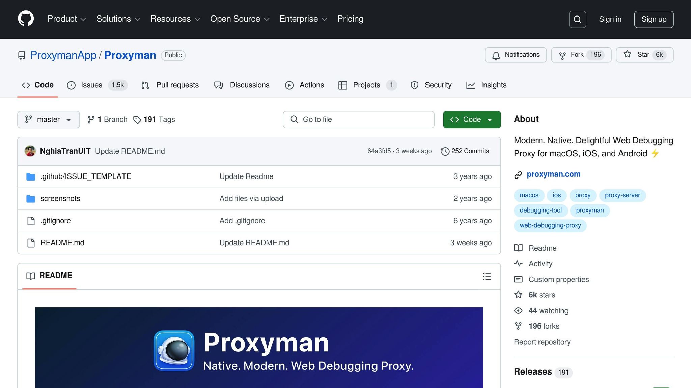The image size is (691, 388).
Task: Open the green Code dropdown button
Action: [x=472, y=120]
